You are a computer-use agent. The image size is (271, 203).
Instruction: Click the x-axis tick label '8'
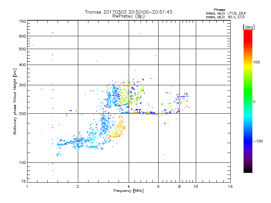pyautogui.click(x=180, y=186)
